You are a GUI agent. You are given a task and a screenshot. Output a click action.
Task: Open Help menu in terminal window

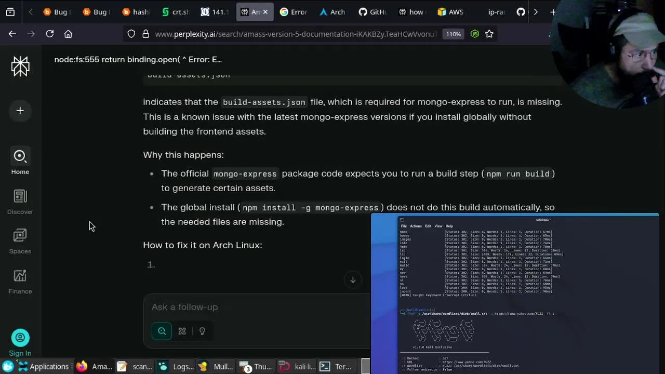[x=449, y=226]
